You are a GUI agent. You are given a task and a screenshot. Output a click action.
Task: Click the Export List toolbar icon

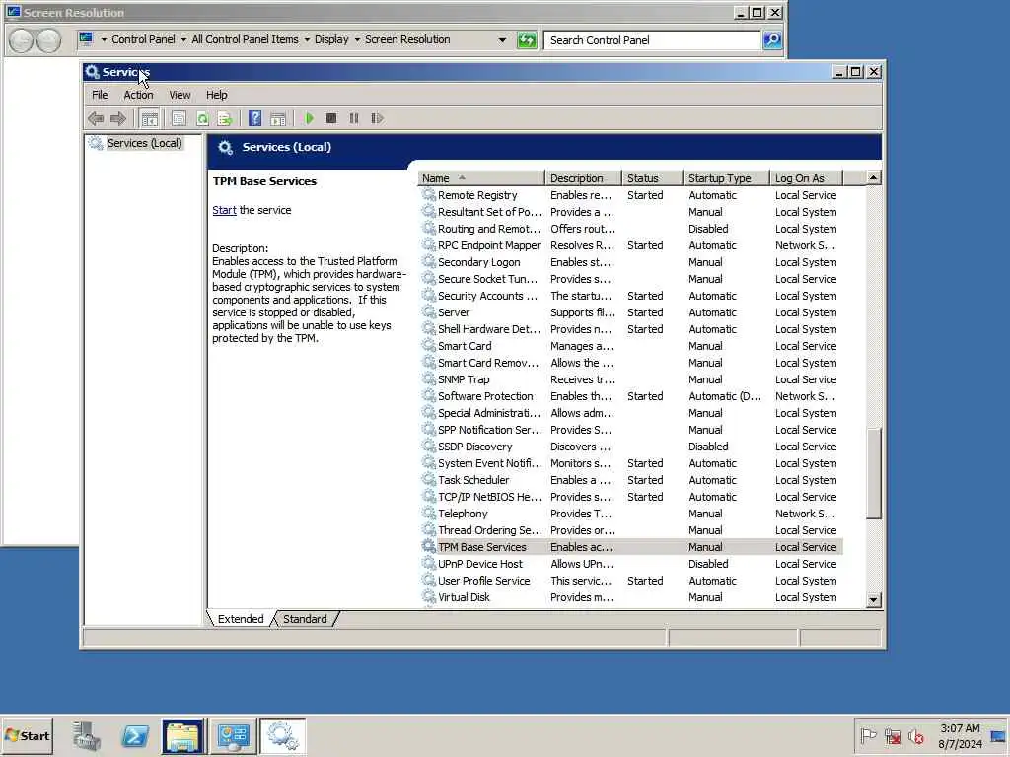pyautogui.click(x=225, y=118)
